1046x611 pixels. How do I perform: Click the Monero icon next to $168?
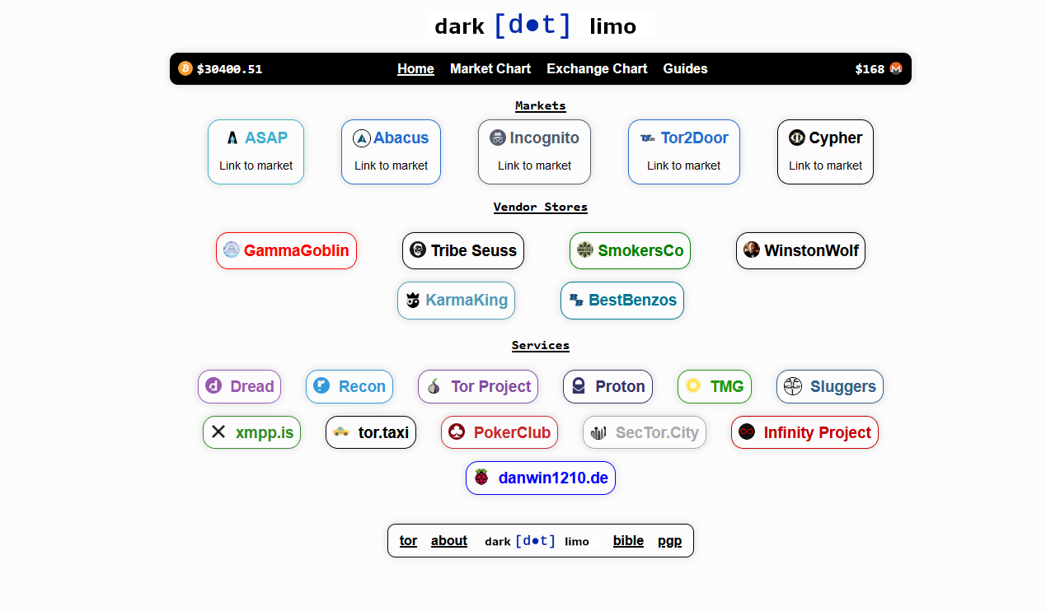pos(896,68)
